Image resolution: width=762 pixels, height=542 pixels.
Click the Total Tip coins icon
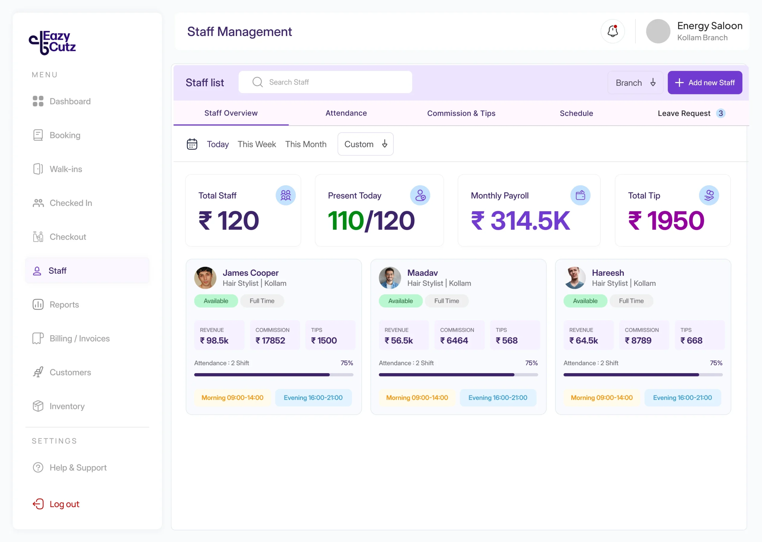click(x=709, y=195)
